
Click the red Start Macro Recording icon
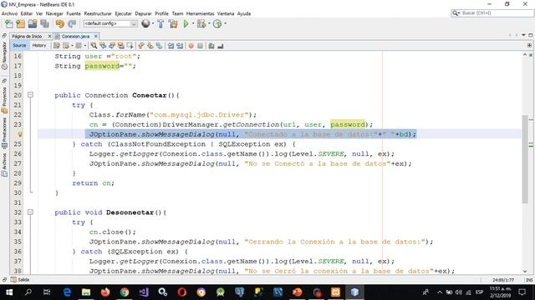click(x=191, y=46)
